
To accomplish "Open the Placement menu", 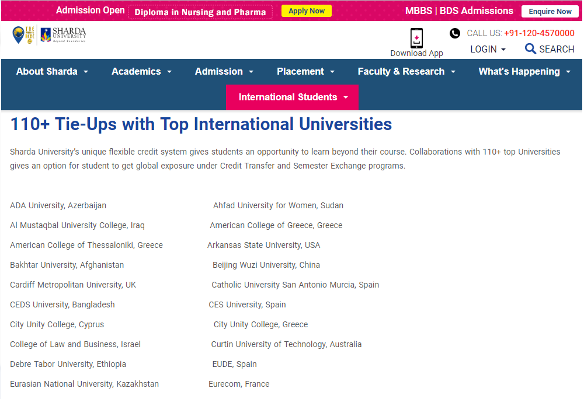I will [305, 71].
